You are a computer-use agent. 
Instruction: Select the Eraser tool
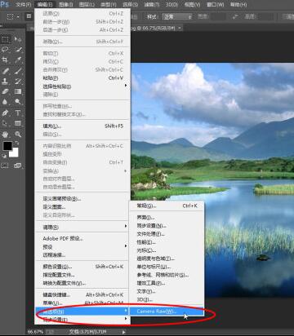tap(6, 91)
